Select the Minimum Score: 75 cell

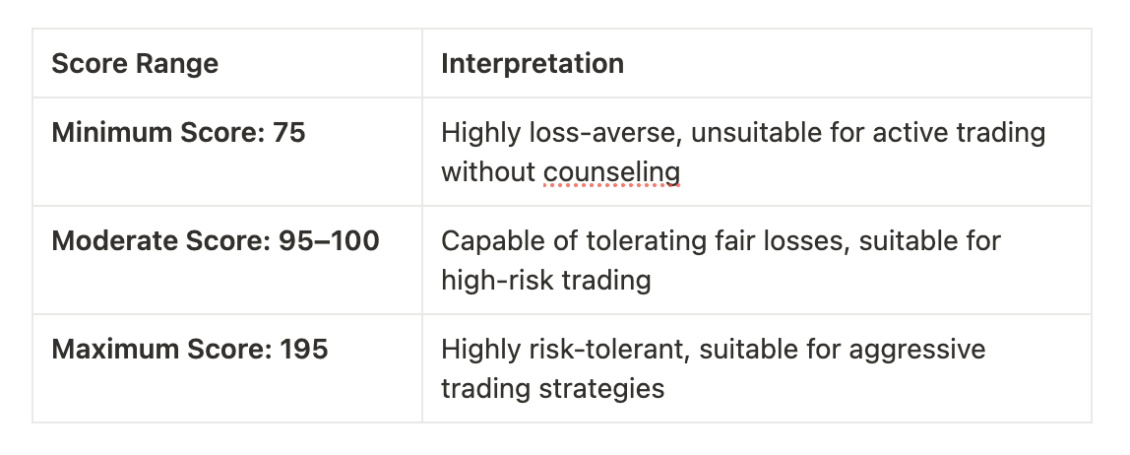[178, 132]
